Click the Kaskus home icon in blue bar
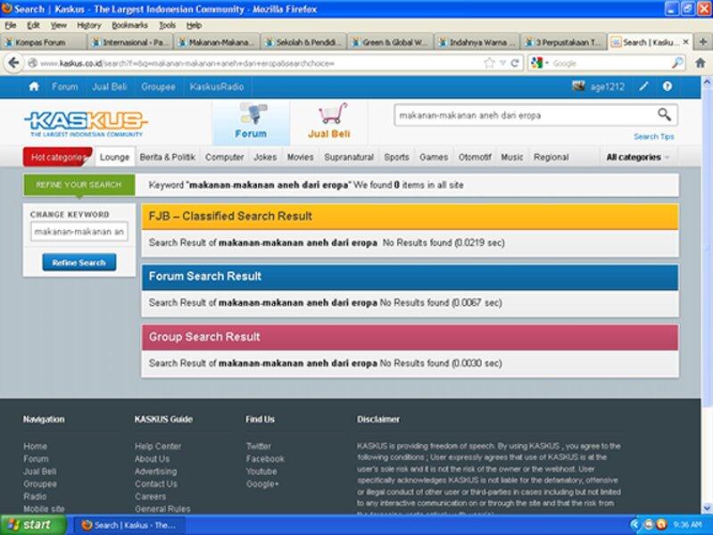The width and height of the screenshot is (713, 535). coord(34,86)
